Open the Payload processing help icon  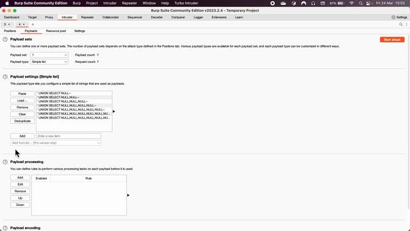(x=5, y=162)
